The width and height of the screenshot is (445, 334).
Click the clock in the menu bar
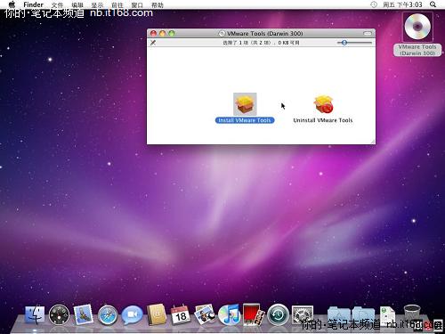click(x=402, y=4)
